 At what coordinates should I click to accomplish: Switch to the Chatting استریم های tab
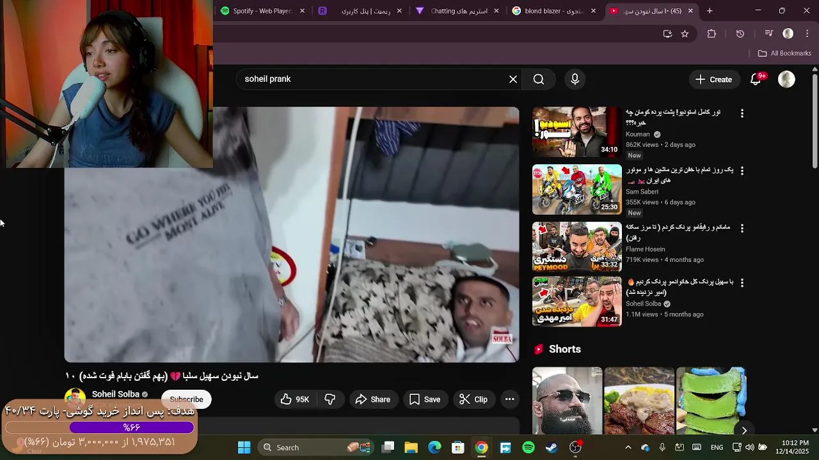[457, 11]
